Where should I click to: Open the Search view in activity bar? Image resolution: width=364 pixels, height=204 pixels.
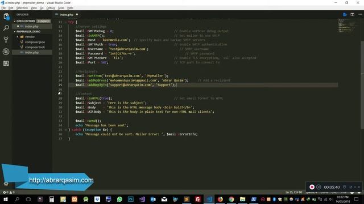(x=6, y=28)
